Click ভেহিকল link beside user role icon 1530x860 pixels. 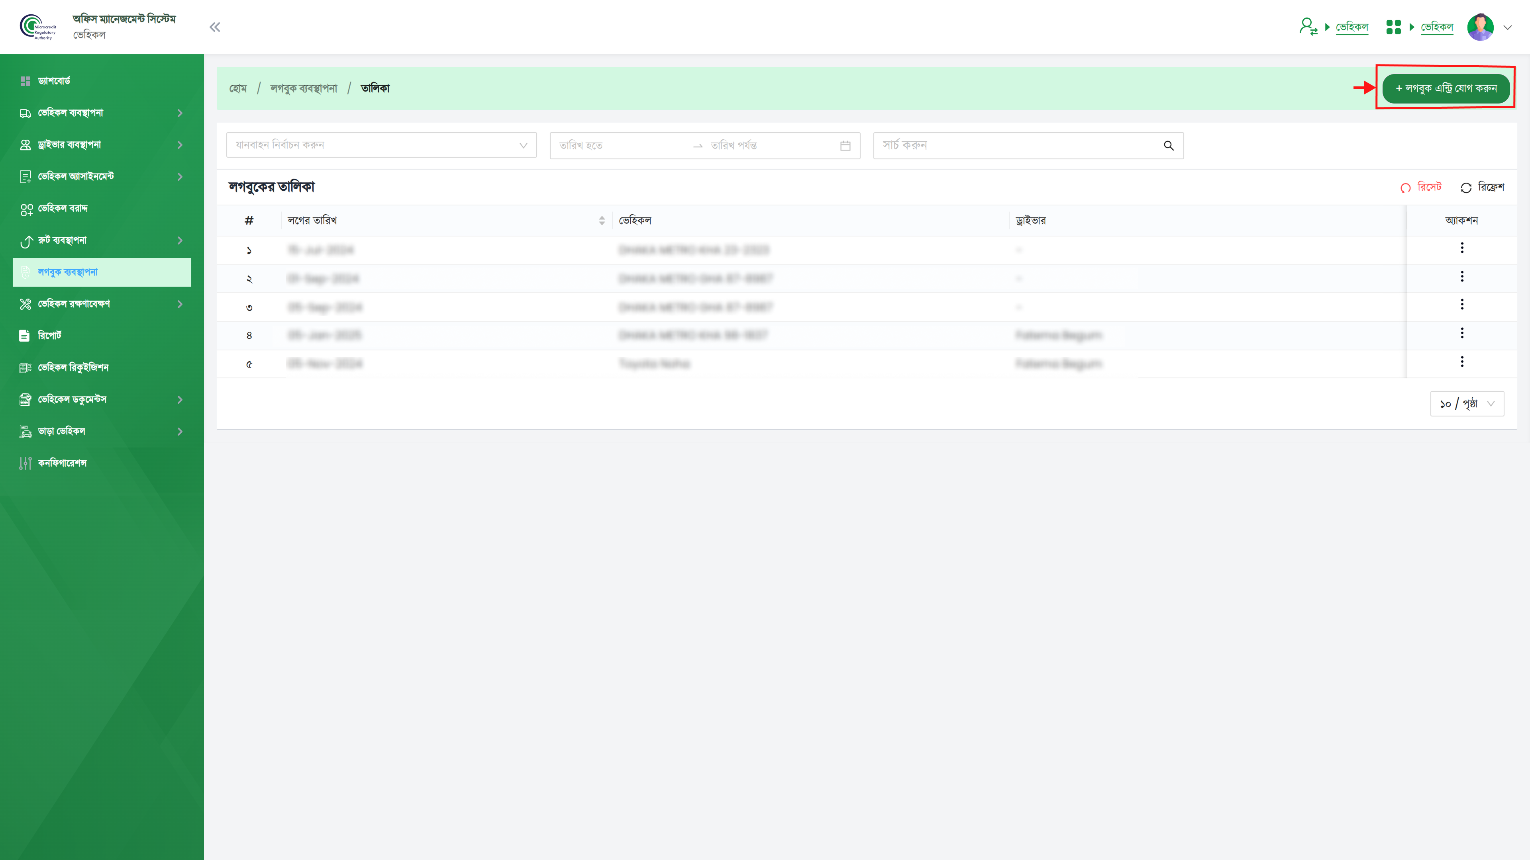point(1352,27)
